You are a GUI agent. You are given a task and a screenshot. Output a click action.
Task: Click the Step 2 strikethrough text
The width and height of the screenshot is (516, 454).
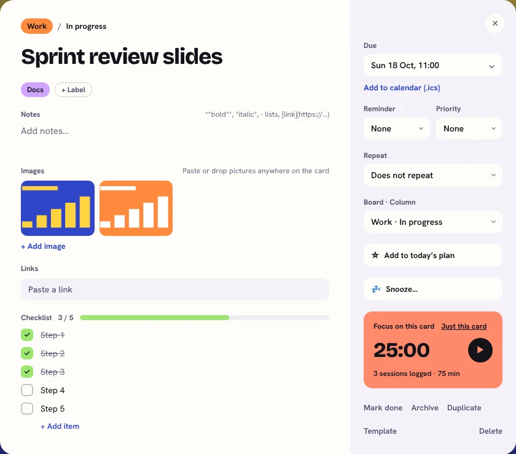pos(53,353)
